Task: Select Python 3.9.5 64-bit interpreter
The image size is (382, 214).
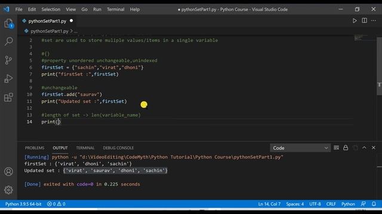Action: pyautogui.click(x=23, y=204)
